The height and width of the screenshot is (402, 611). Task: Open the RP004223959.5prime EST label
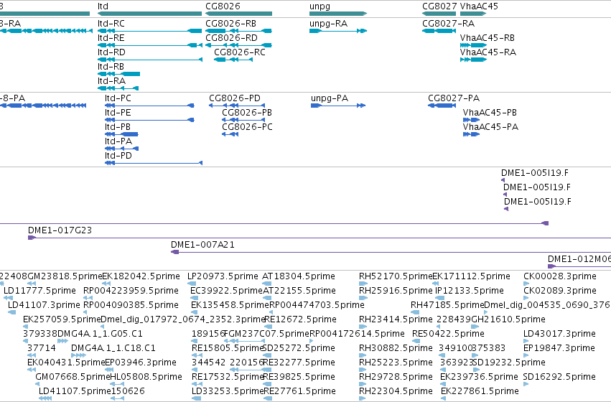pyautogui.click(x=131, y=291)
